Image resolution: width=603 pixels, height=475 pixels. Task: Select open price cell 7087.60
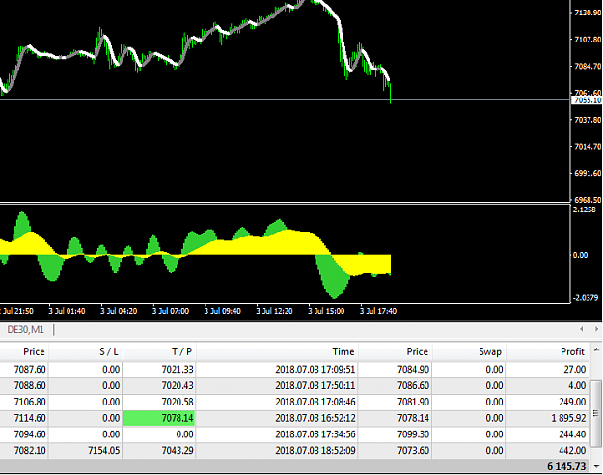pyautogui.click(x=30, y=370)
